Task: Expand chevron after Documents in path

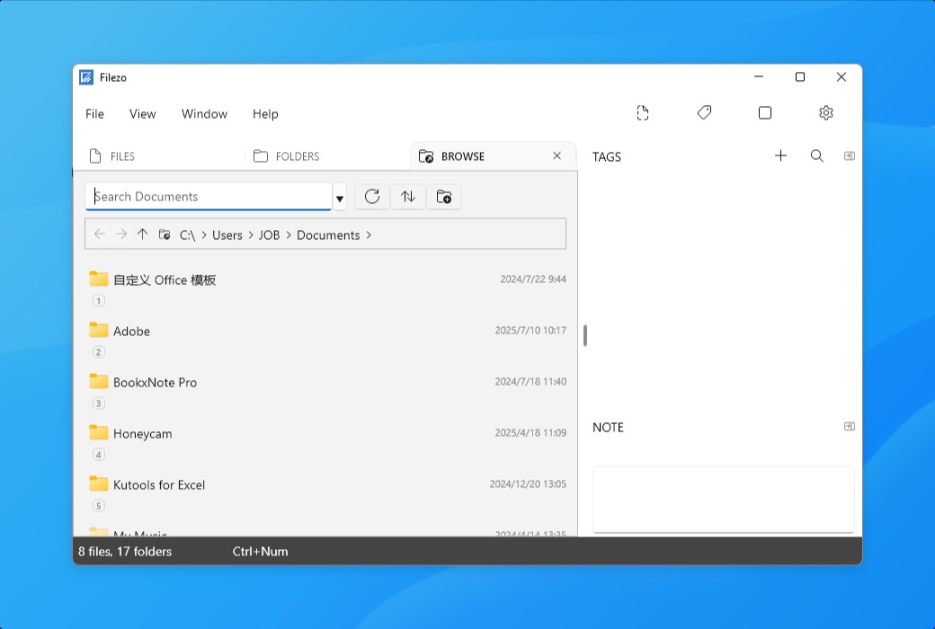Action: click(369, 235)
